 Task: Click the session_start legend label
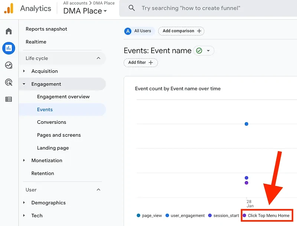click(x=226, y=216)
